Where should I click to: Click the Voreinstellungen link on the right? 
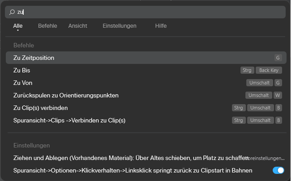coord(267,158)
